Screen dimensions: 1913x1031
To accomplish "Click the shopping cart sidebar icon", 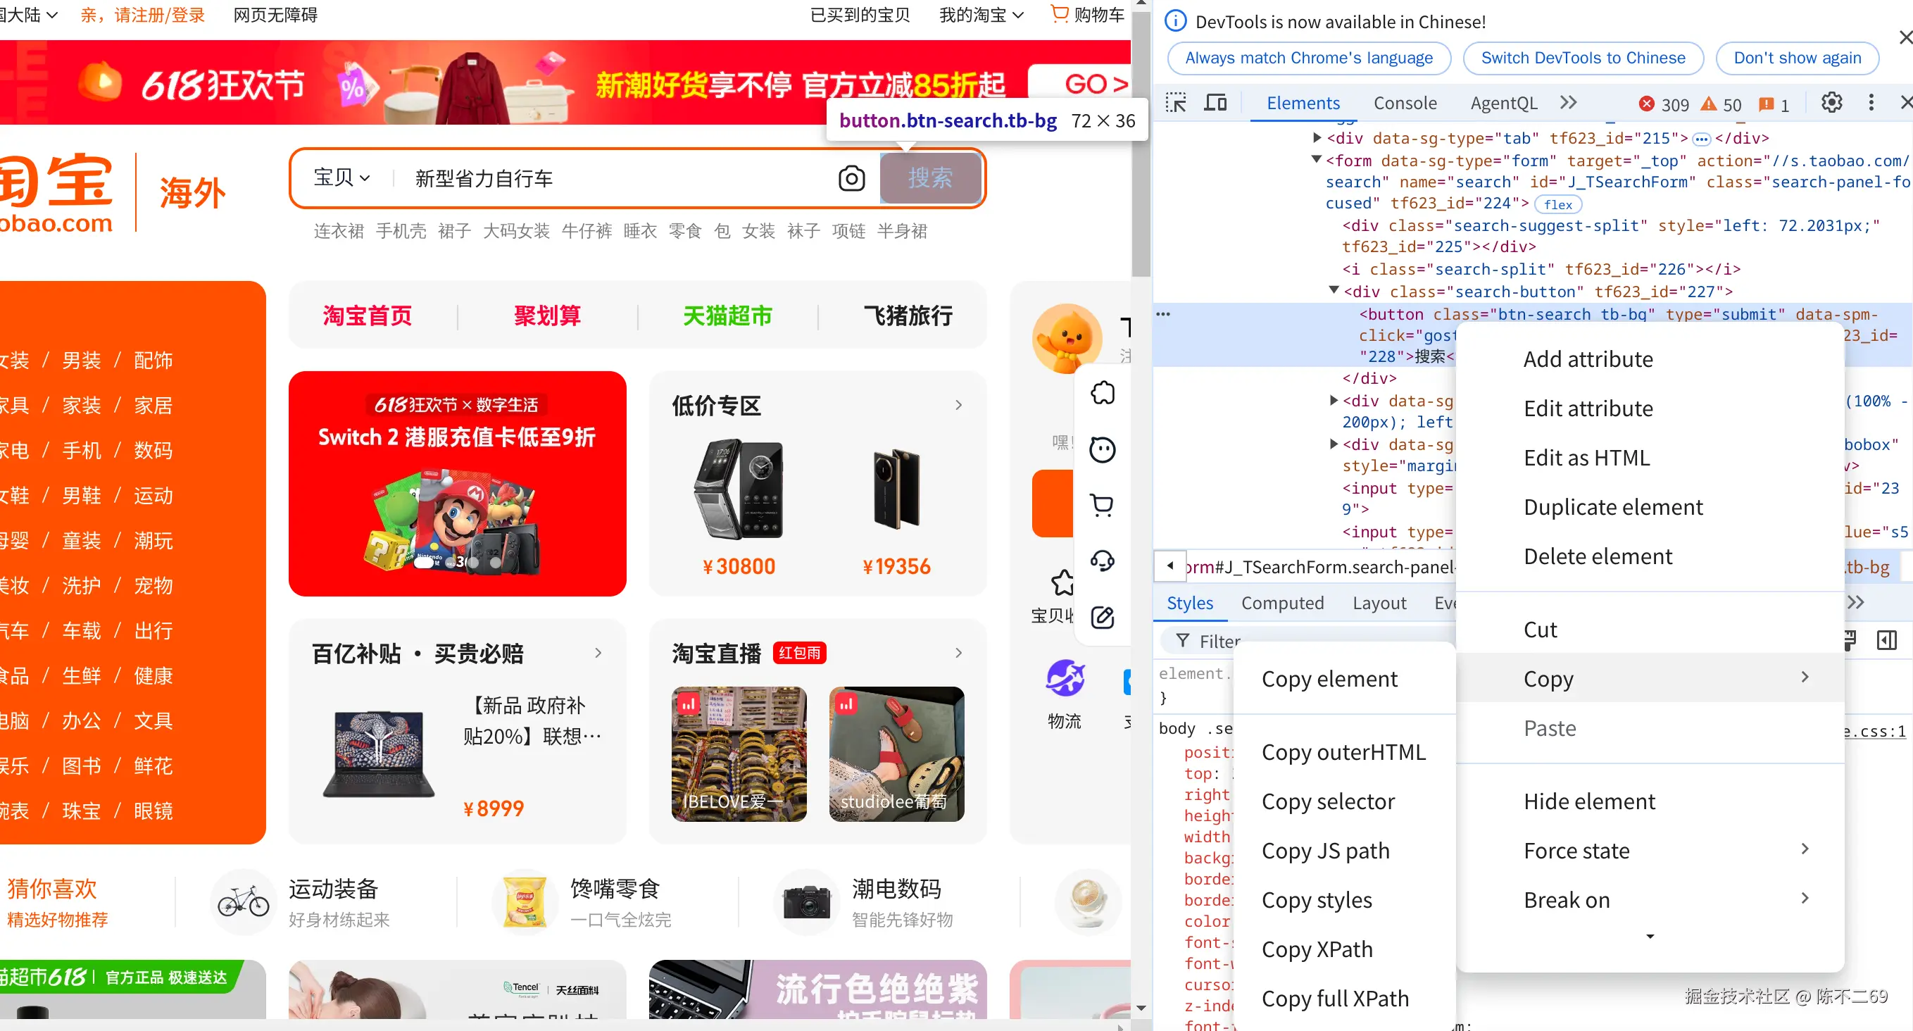I will [1102, 505].
